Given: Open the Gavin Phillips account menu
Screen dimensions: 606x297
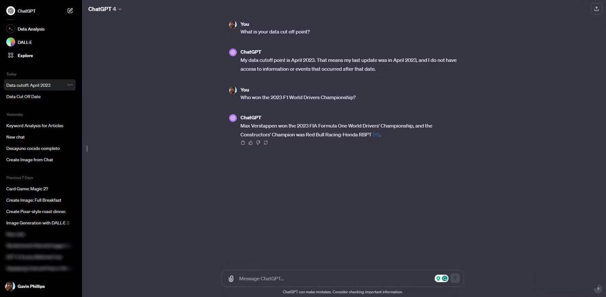Looking at the screenshot, I should point(31,286).
